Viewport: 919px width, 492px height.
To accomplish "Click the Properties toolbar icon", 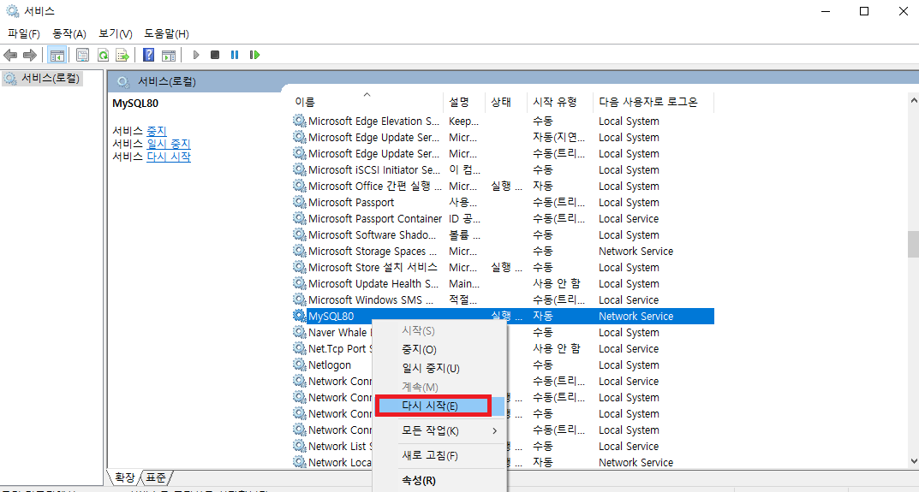I will click(82, 55).
